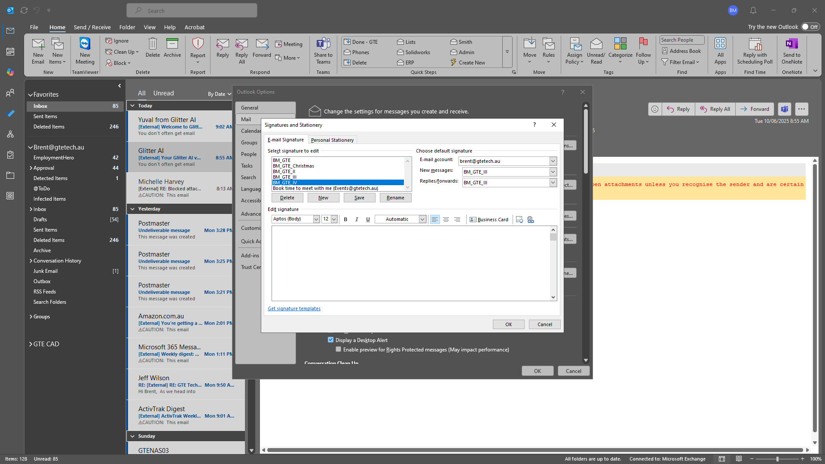Expand the GTE CAD folder group
The height and width of the screenshot is (464, 825).
pos(31,344)
